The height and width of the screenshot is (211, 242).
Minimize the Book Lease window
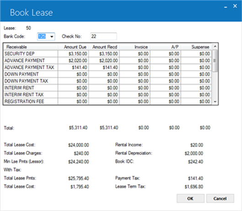pyautogui.click(x=226, y=7)
